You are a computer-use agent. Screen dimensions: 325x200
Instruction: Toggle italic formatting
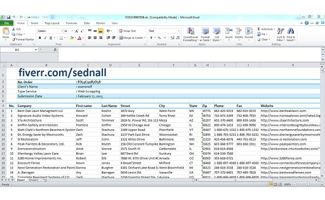pos(45,38)
